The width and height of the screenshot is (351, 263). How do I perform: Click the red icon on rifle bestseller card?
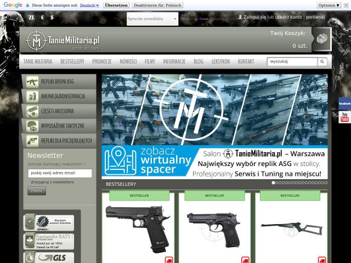(322, 260)
